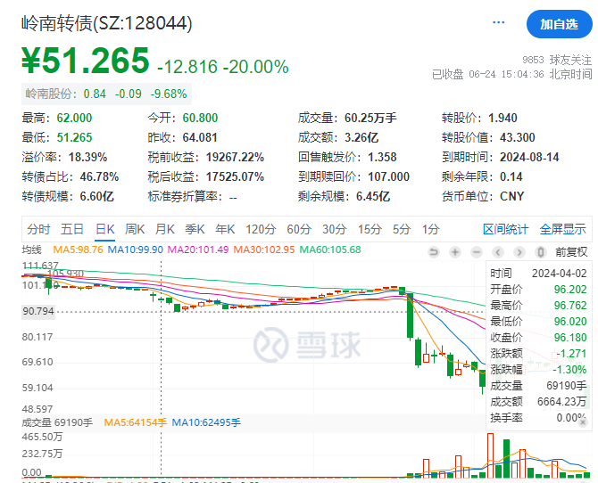Switch to the 15分 interval tab
Viewport: 598px width, 483px height.
(370, 229)
